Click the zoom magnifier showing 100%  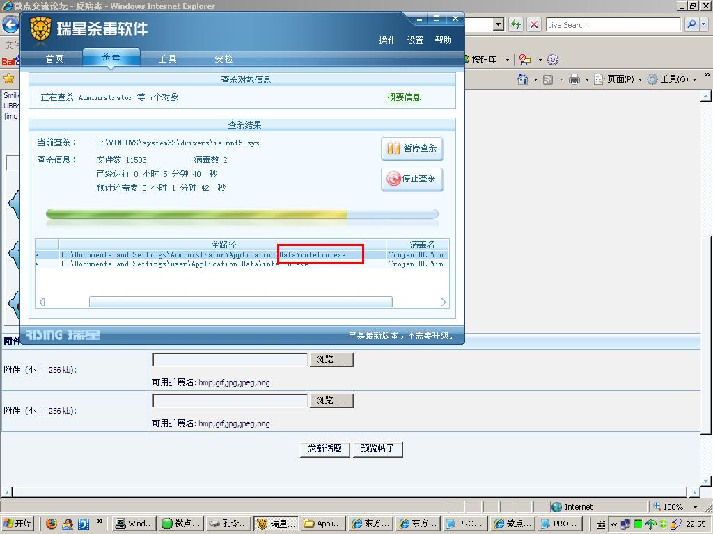coord(657,506)
